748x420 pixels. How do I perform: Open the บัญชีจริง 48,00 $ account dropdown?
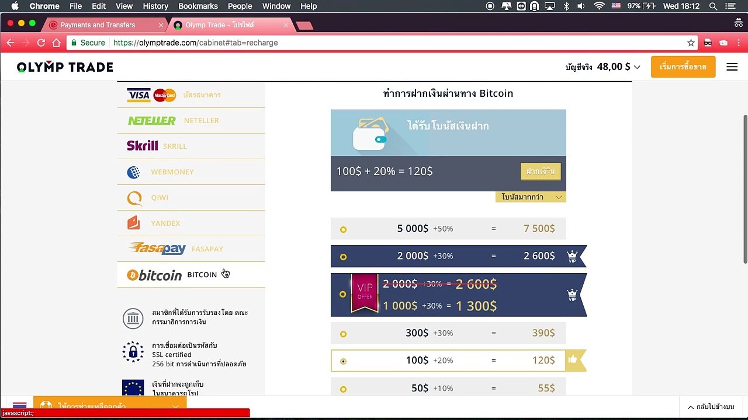[x=602, y=67]
